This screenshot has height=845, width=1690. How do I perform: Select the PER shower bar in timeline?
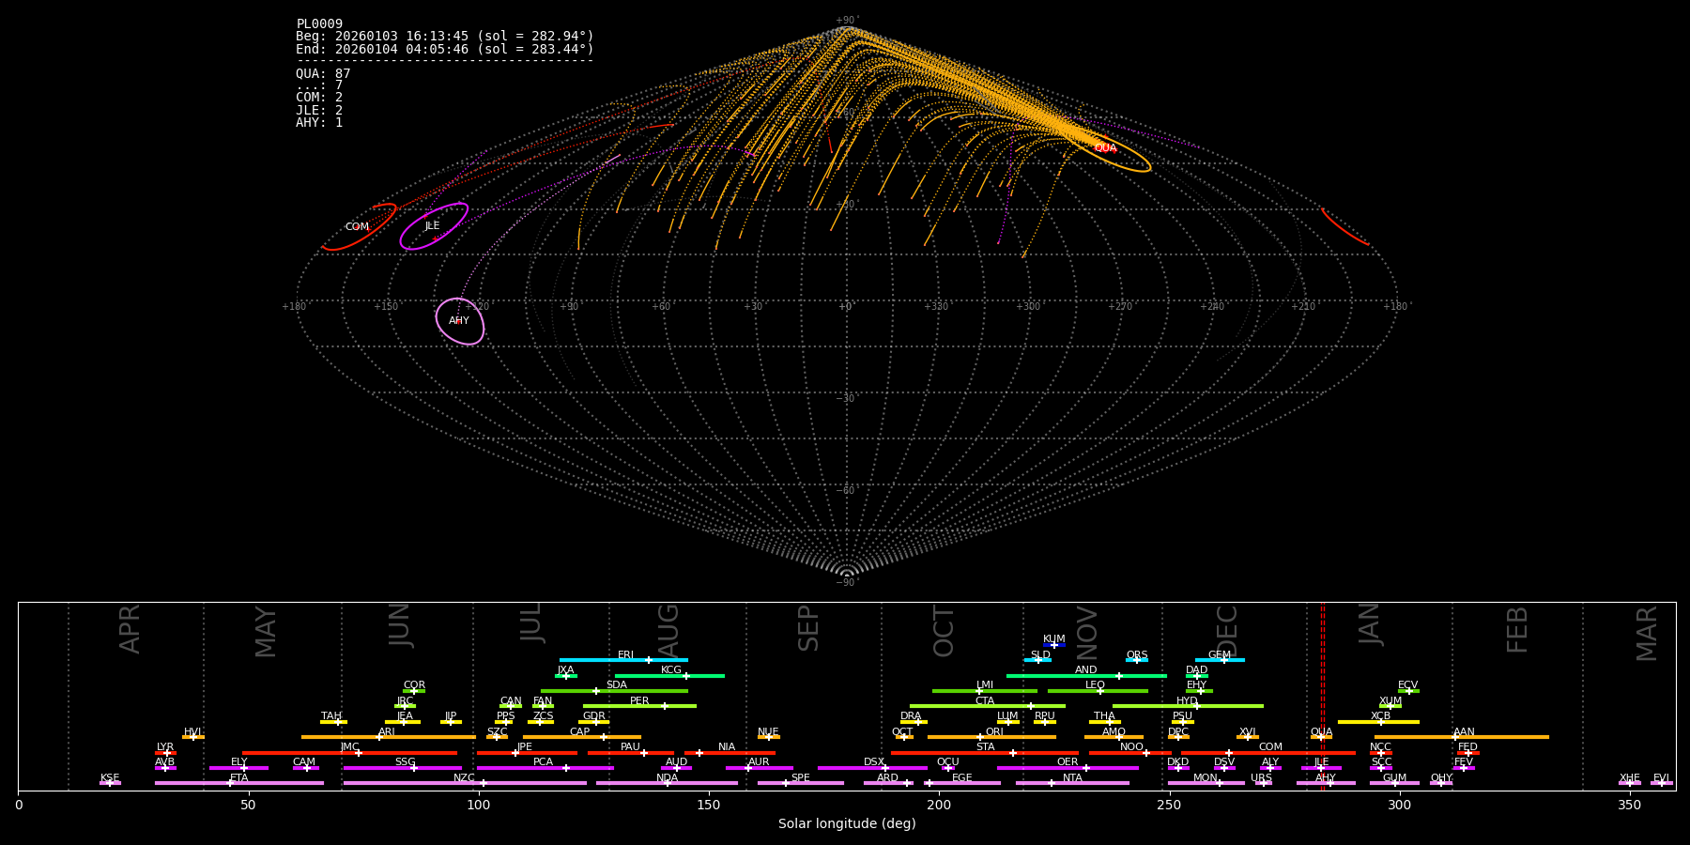[639, 706]
